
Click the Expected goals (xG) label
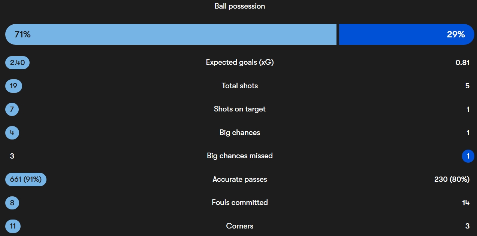[240, 62]
